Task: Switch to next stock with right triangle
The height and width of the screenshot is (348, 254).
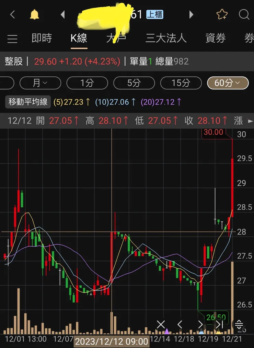Action: coord(191,15)
